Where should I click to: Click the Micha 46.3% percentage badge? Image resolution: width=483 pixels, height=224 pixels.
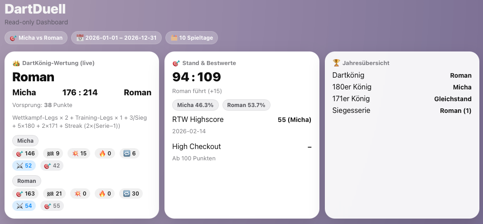195,105
